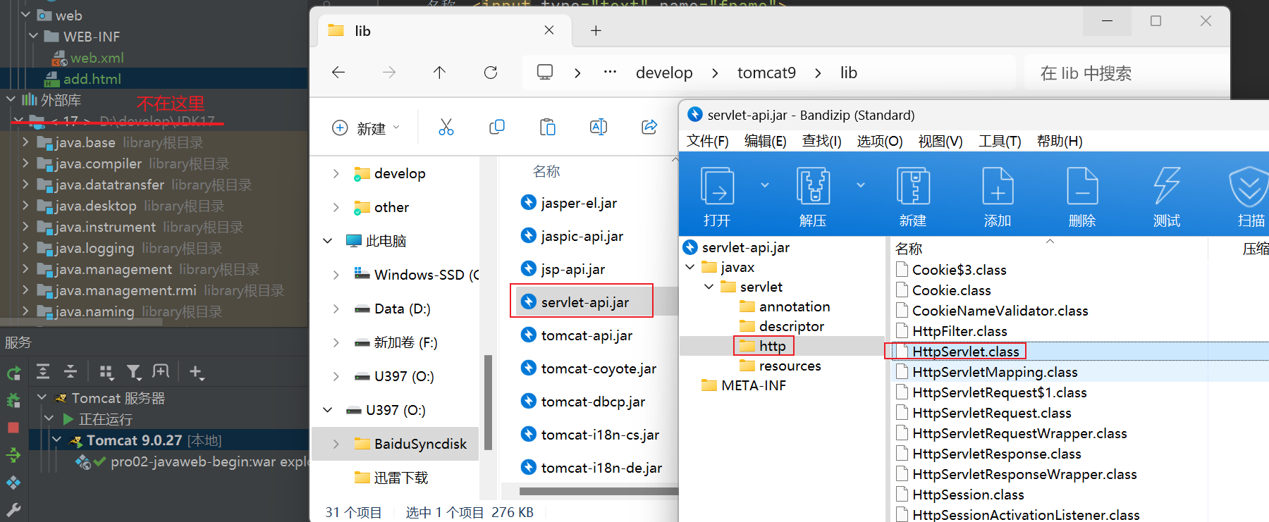Viewport: 1269px width, 522px height.
Task: Rerun Tomcat in IDE Services panel
Action: click(13, 373)
